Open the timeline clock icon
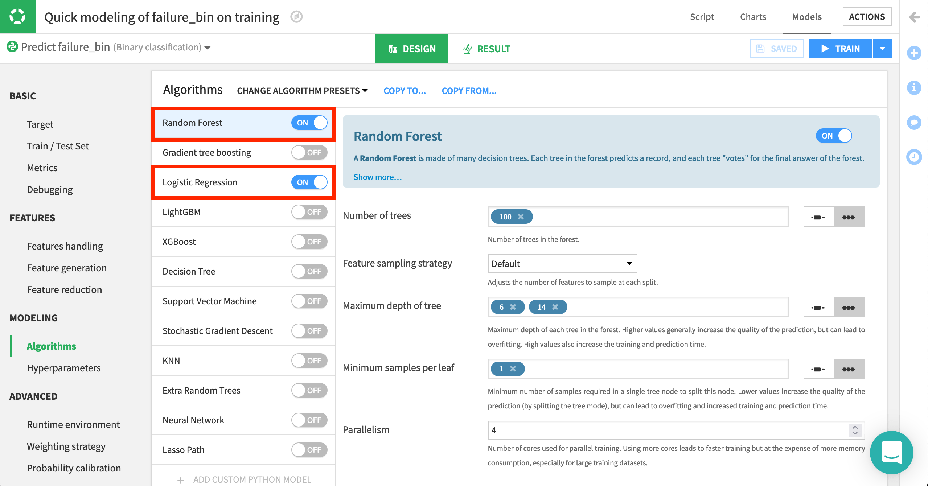This screenshot has width=928, height=486. (x=914, y=157)
